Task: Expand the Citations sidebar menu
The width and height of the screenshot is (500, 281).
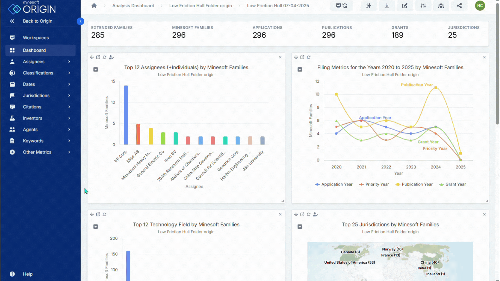Action: (x=40, y=107)
